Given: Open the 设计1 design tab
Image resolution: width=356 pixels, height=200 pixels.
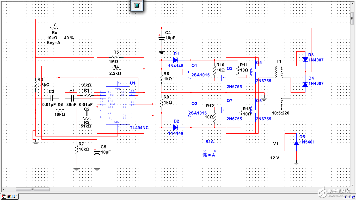Looking at the screenshot, I should tap(9, 197).
